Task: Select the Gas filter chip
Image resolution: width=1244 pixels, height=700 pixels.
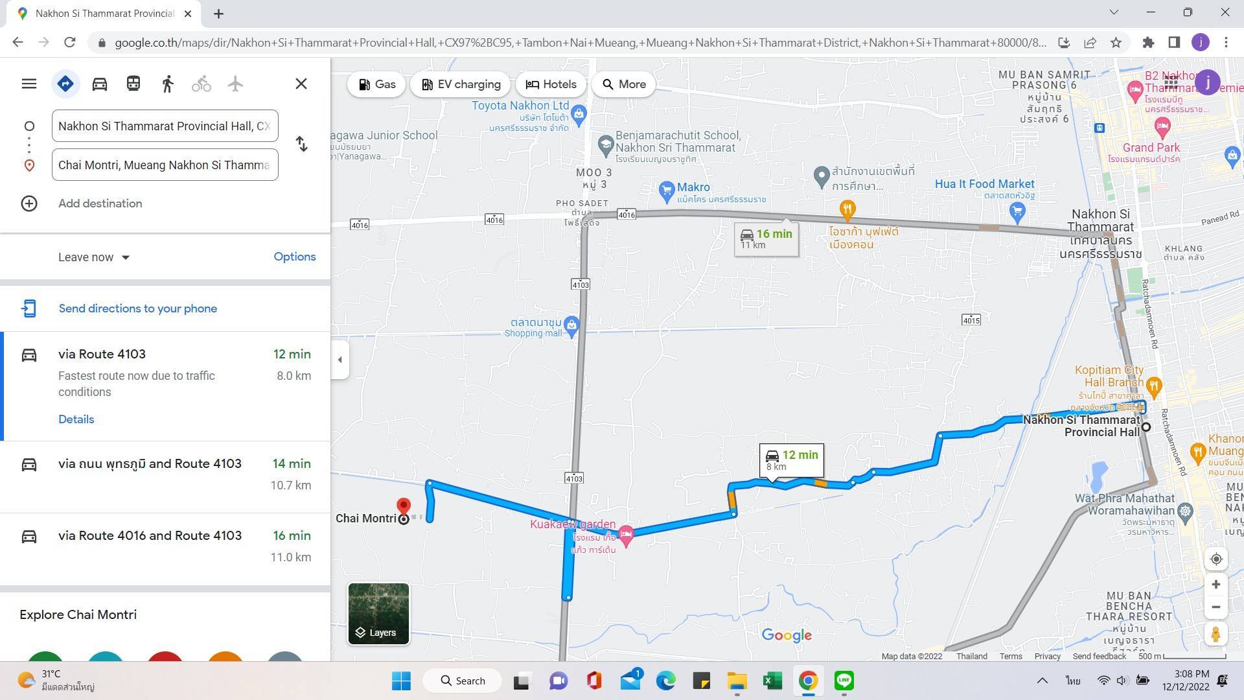Action: [x=376, y=84]
